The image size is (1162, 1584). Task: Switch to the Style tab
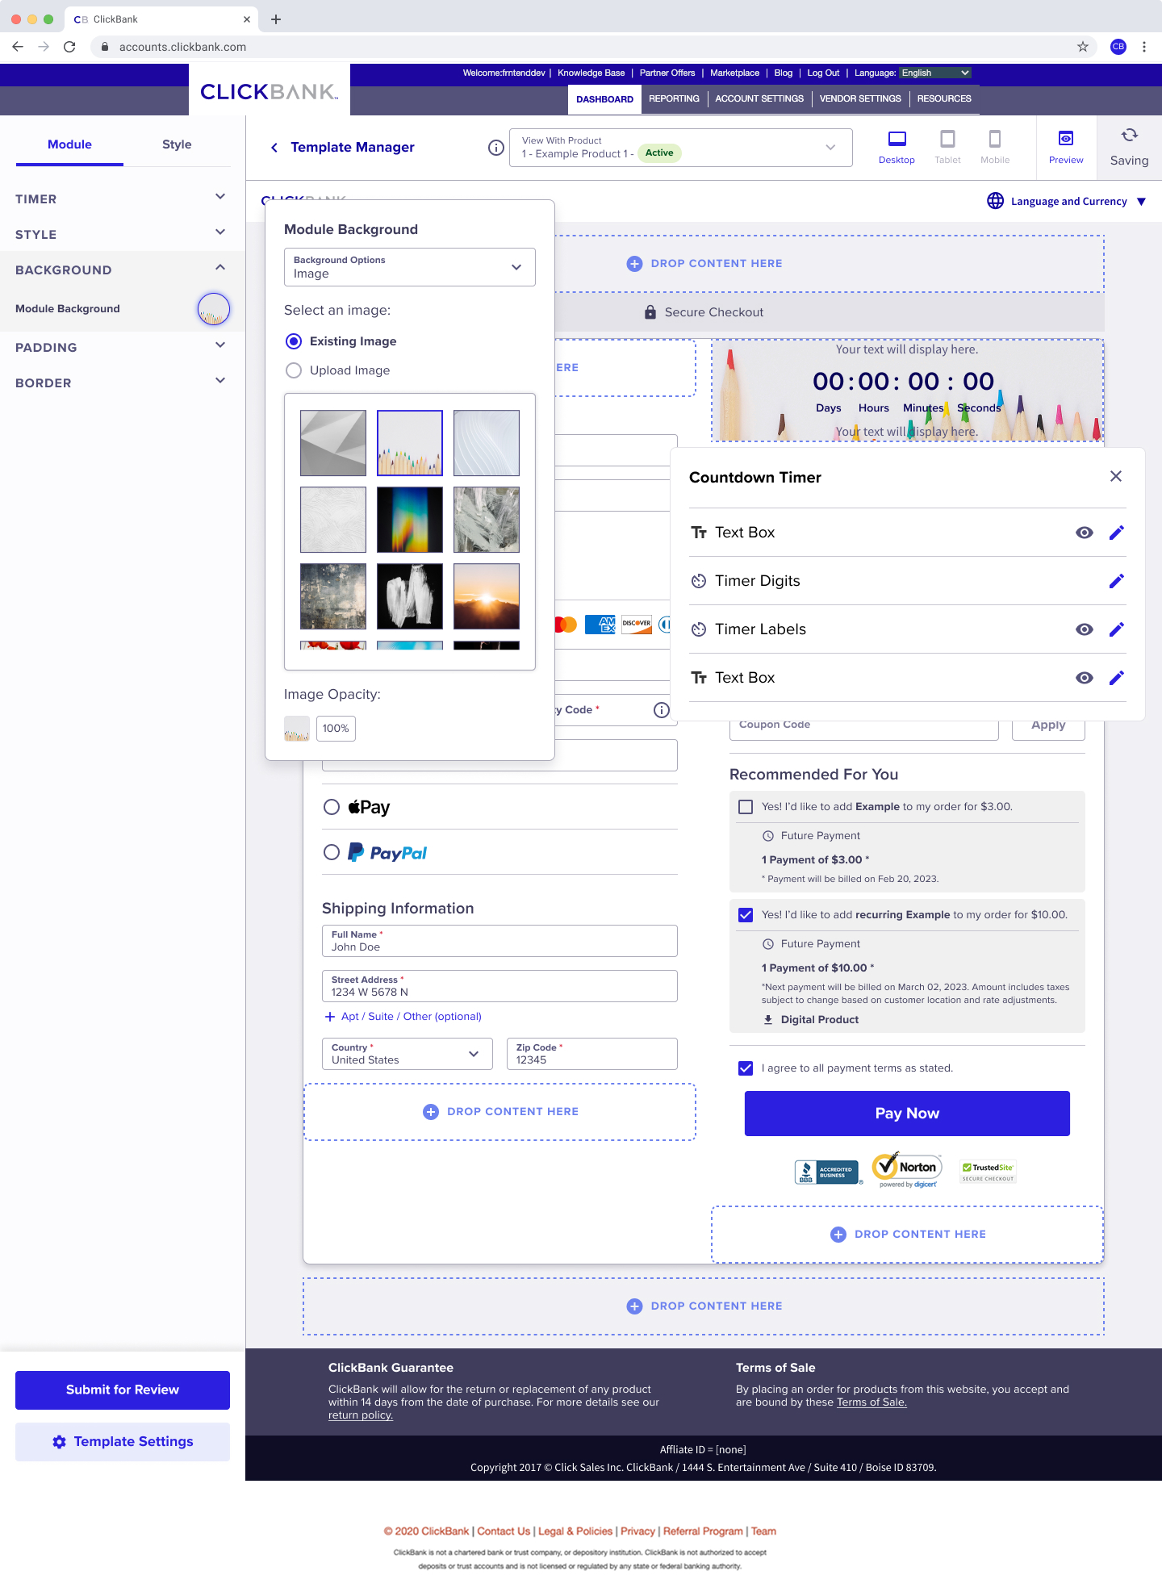pyautogui.click(x=177, y=144)
